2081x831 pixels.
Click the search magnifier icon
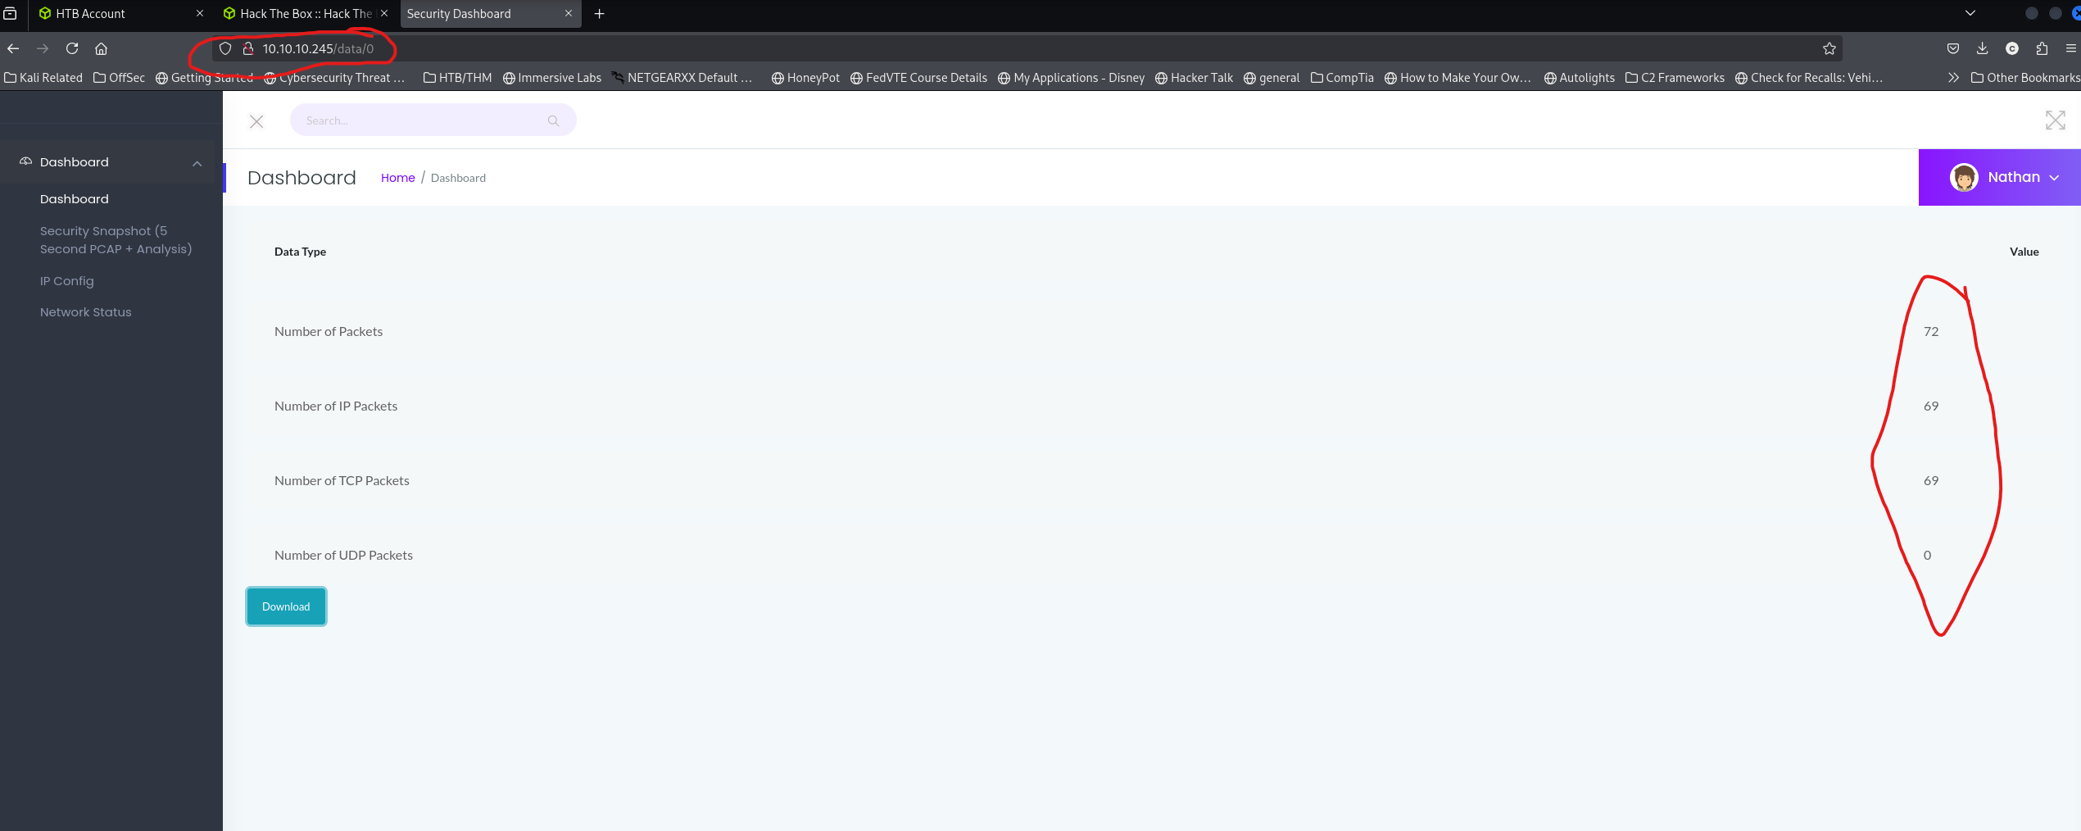click(x=553, y=120)
